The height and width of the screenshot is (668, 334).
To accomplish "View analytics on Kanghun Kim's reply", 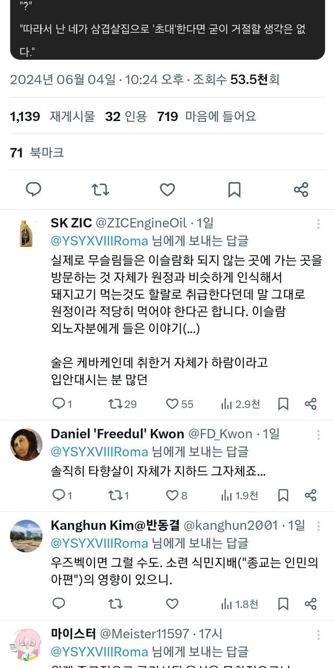I will (240, 604).
